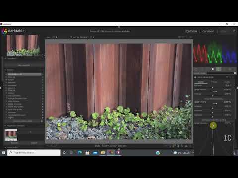Image resolution: width=238 pixels, height=178 pixels.
Task: Show active modules group with power icon
Action: tap(196, 69)
